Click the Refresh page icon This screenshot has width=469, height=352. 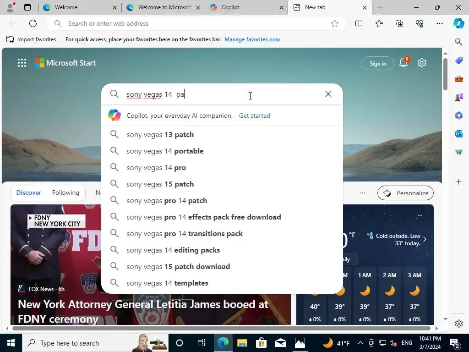(33, 23)
